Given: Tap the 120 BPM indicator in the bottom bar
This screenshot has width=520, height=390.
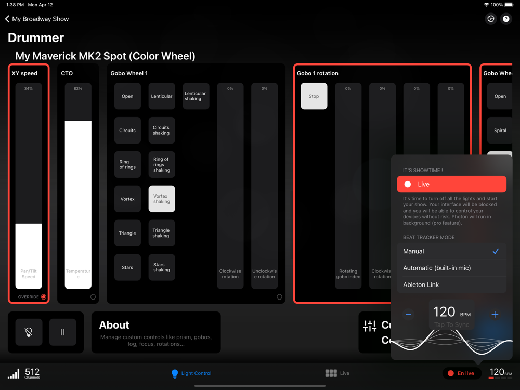Looking at the screenshot, I should pyautogui.click(x=500, y=373).
